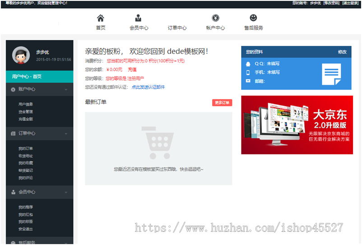The height and width of the screenshot is (245, 362).
Task: Collapse the 账户中心 sidebar section arrow
Action: (66, 90)
